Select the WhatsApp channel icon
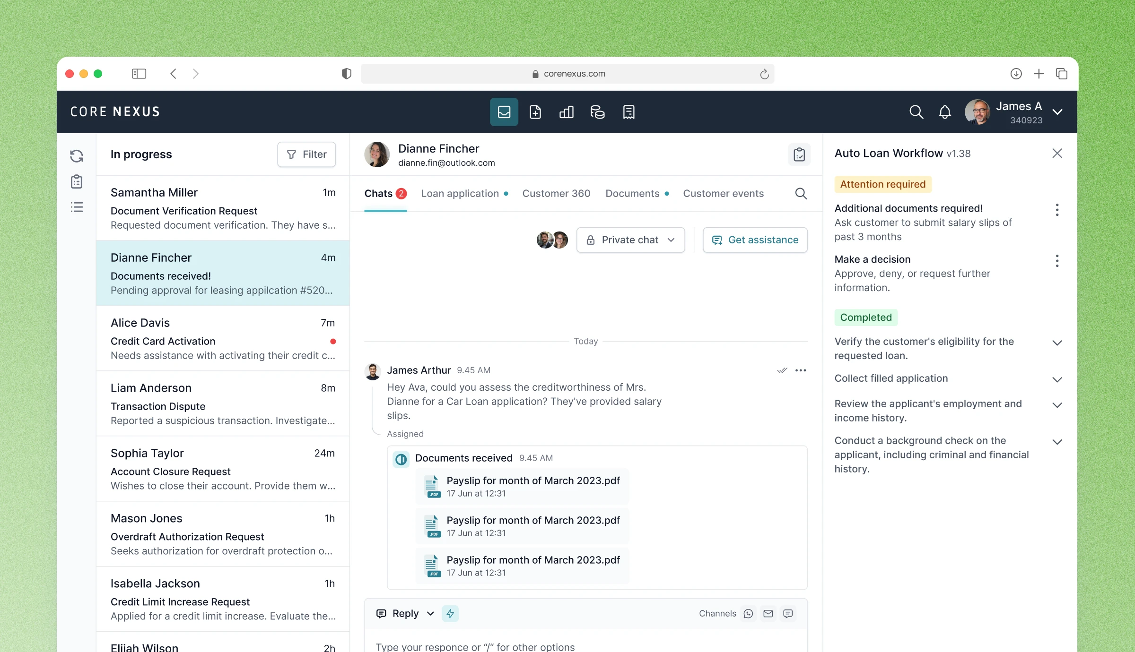The image size is (1135, 652). coord(748,614)
